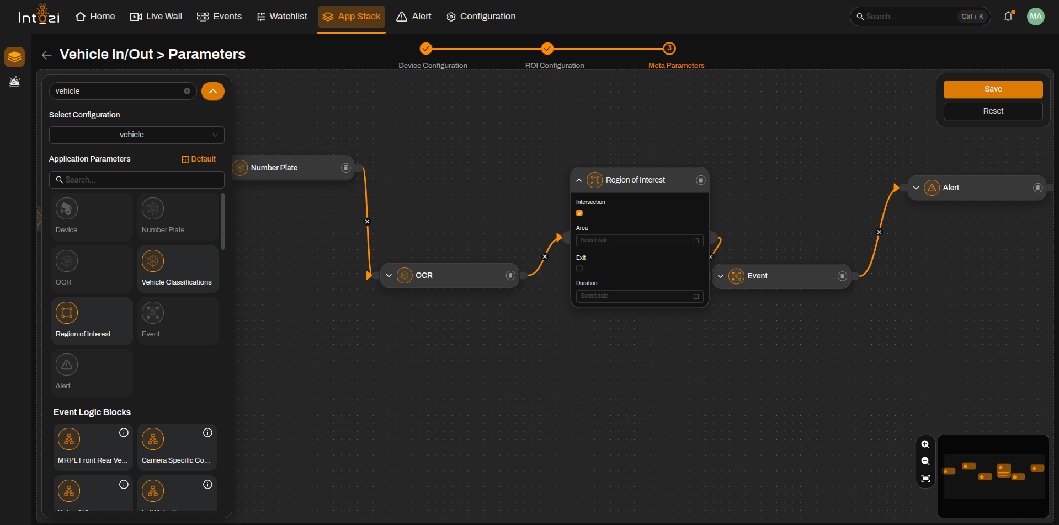Click the canvas minimap
The image size is (1059, 525).
pos(993,476)
